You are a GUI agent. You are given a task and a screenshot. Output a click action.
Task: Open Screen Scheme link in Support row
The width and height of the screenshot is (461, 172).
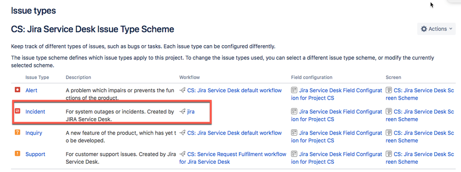pyautogui.click(x=420, y=158)
